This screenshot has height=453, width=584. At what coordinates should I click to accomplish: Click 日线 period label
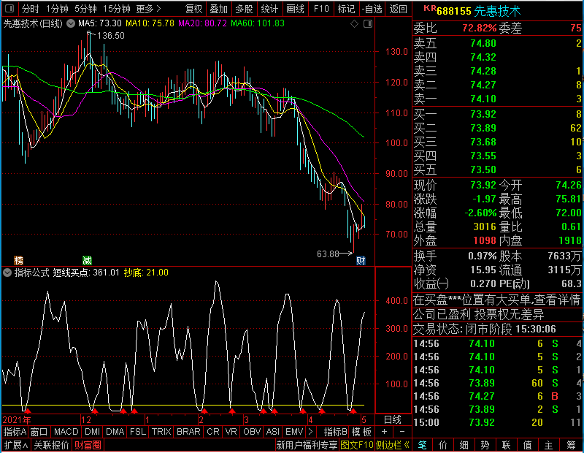tap(393, 420)
